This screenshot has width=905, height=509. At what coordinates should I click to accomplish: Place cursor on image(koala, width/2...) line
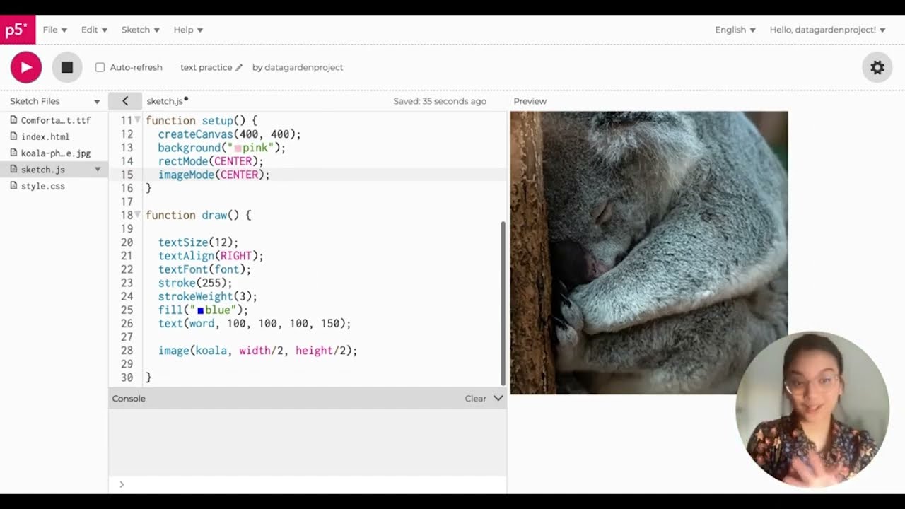(257, 351)
